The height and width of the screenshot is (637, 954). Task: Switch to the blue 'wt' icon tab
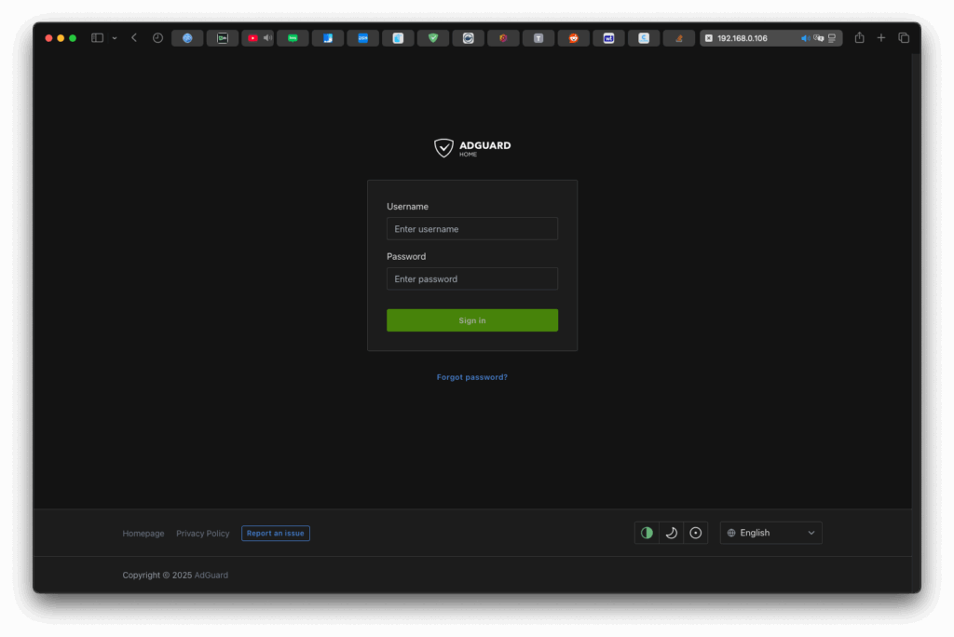[608, 38]
